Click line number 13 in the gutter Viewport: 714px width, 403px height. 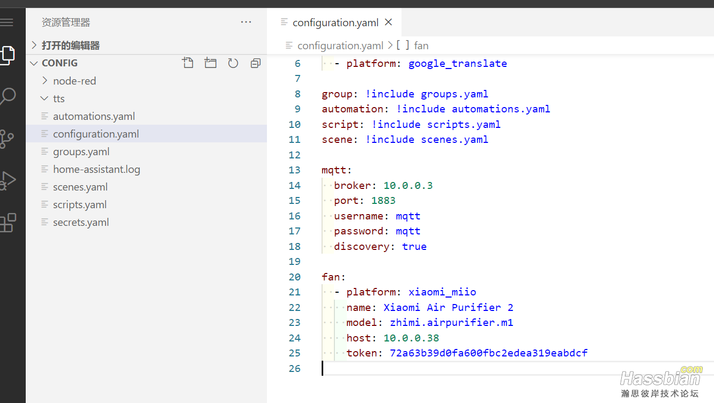click(x=294, y=170)
